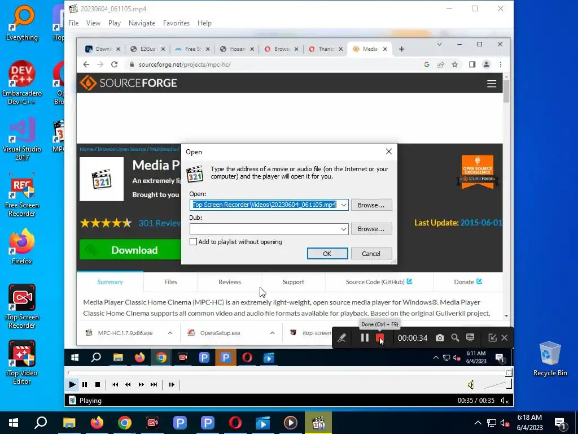Click the pen annotation icon on recorder toolbar

coord(341,338)
